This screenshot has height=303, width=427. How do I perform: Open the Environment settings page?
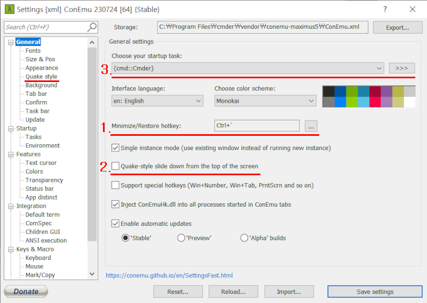pyautogui.click(x=43, y=146)
